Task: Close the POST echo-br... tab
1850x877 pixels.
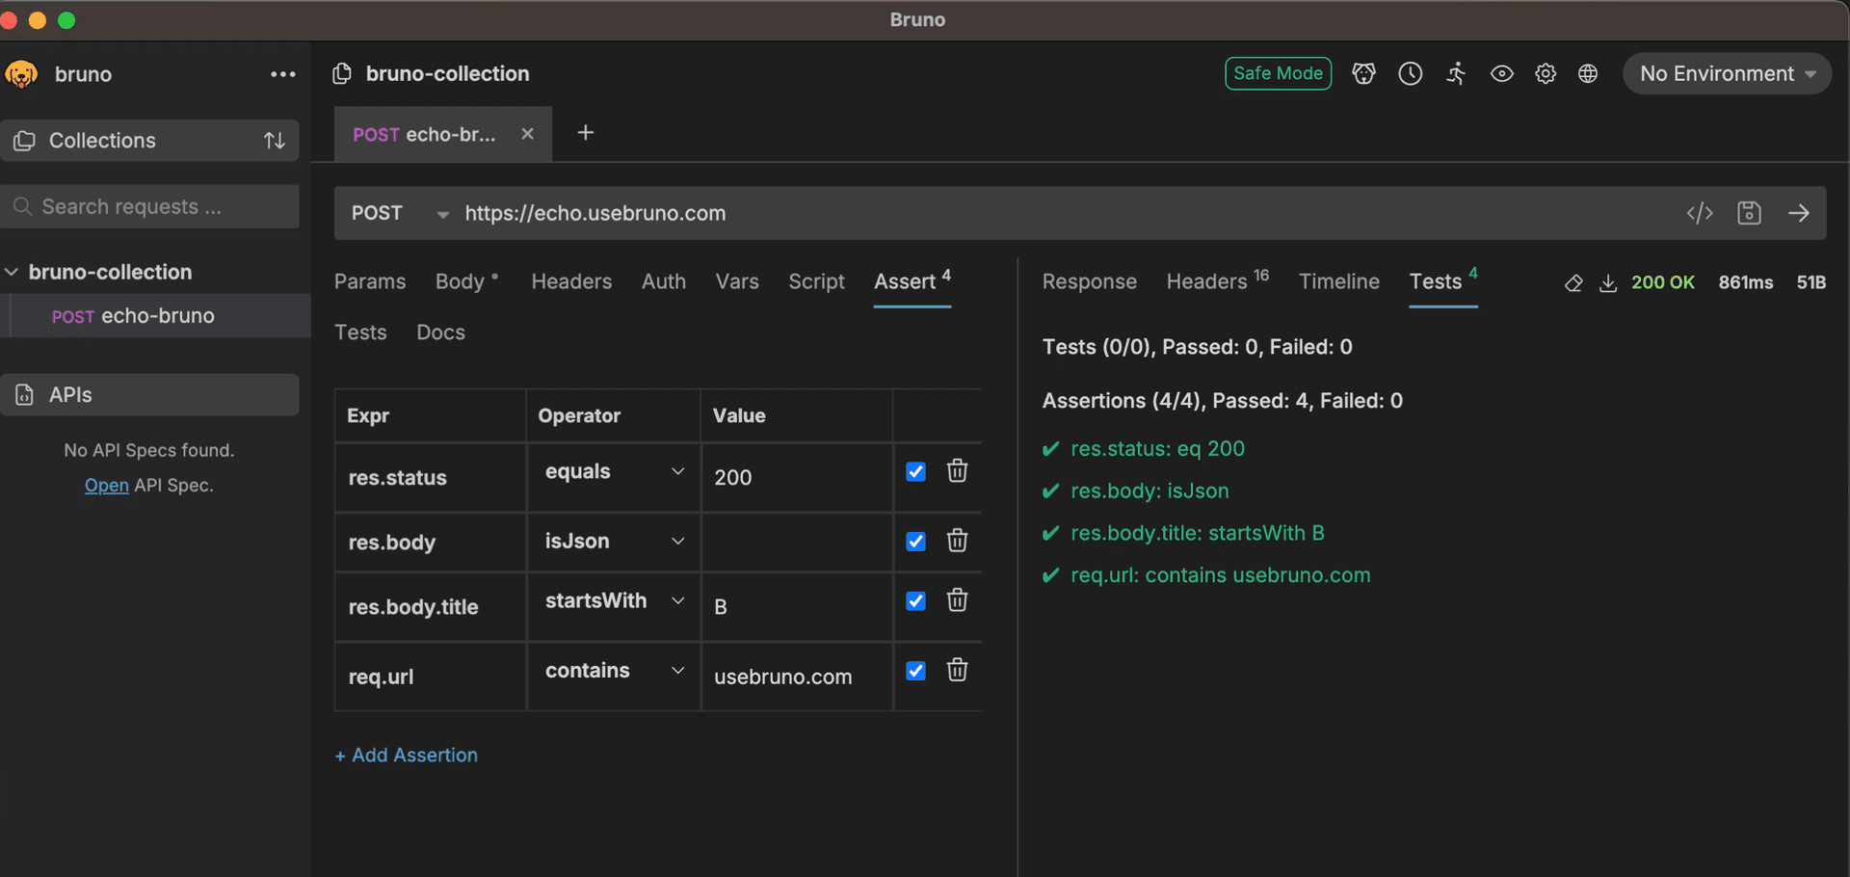Action: 527,134
